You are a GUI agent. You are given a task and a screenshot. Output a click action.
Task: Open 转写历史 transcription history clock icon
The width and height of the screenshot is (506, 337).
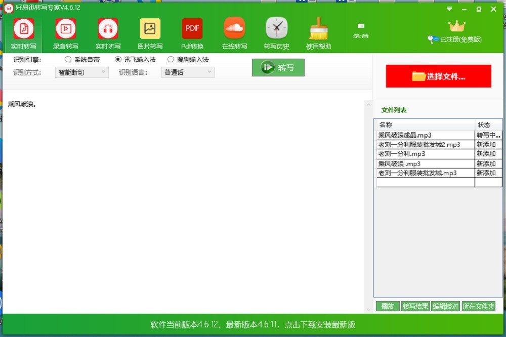(x=277, y=29)
